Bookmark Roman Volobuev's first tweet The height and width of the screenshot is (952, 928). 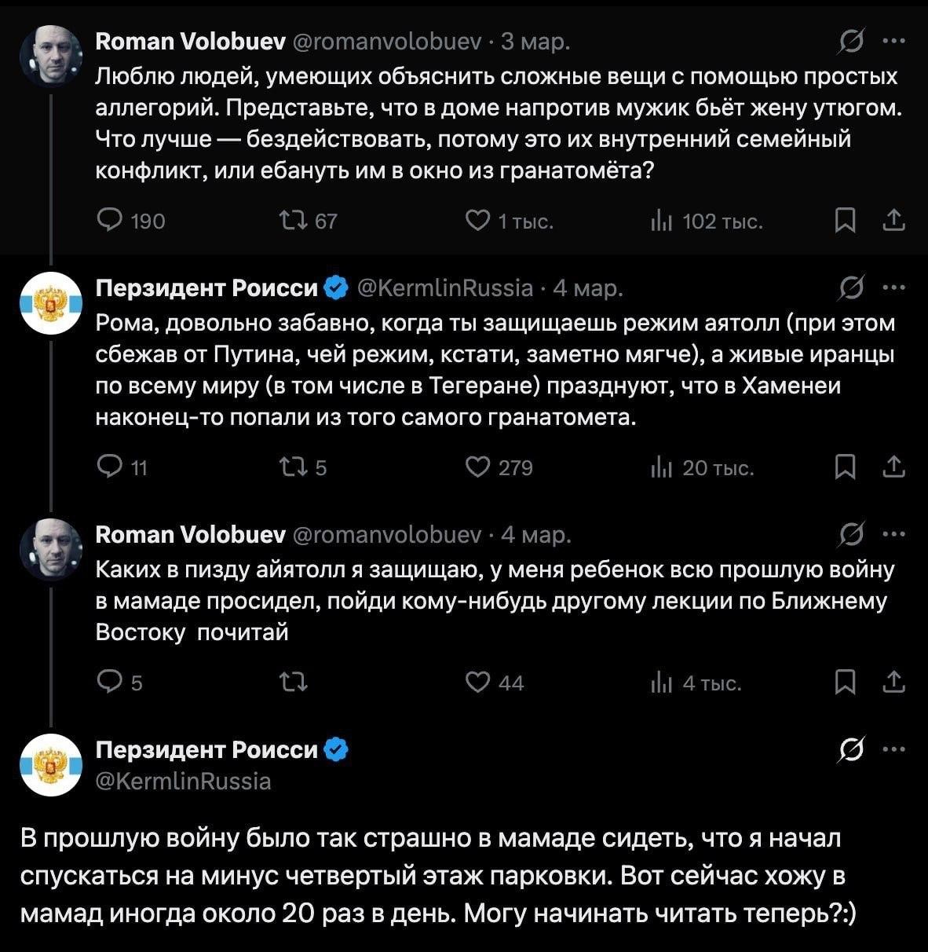pyautogui.click(x=845, y=222)
